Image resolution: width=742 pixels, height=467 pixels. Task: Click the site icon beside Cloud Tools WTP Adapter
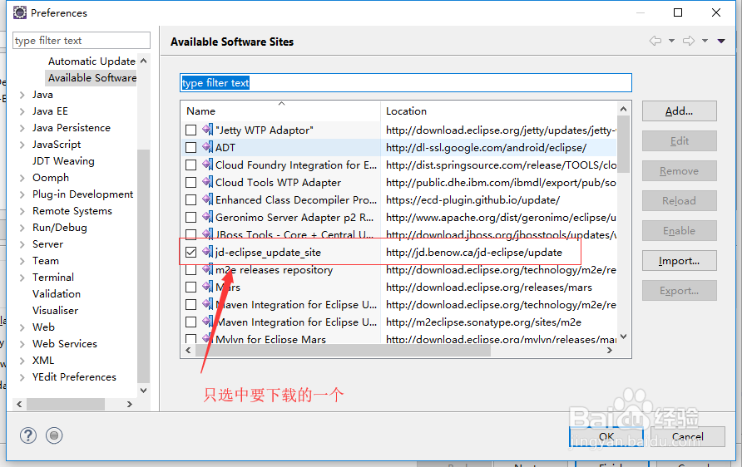pyautogui.click(x=207, y=182)
